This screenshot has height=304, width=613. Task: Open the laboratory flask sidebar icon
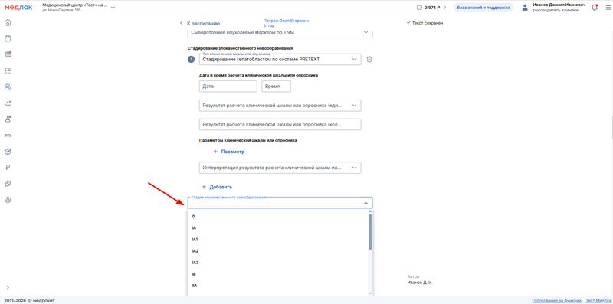pyautogui.click(x=8, y=119)
